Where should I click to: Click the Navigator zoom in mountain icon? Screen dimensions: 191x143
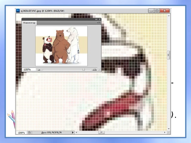(94, 70)
